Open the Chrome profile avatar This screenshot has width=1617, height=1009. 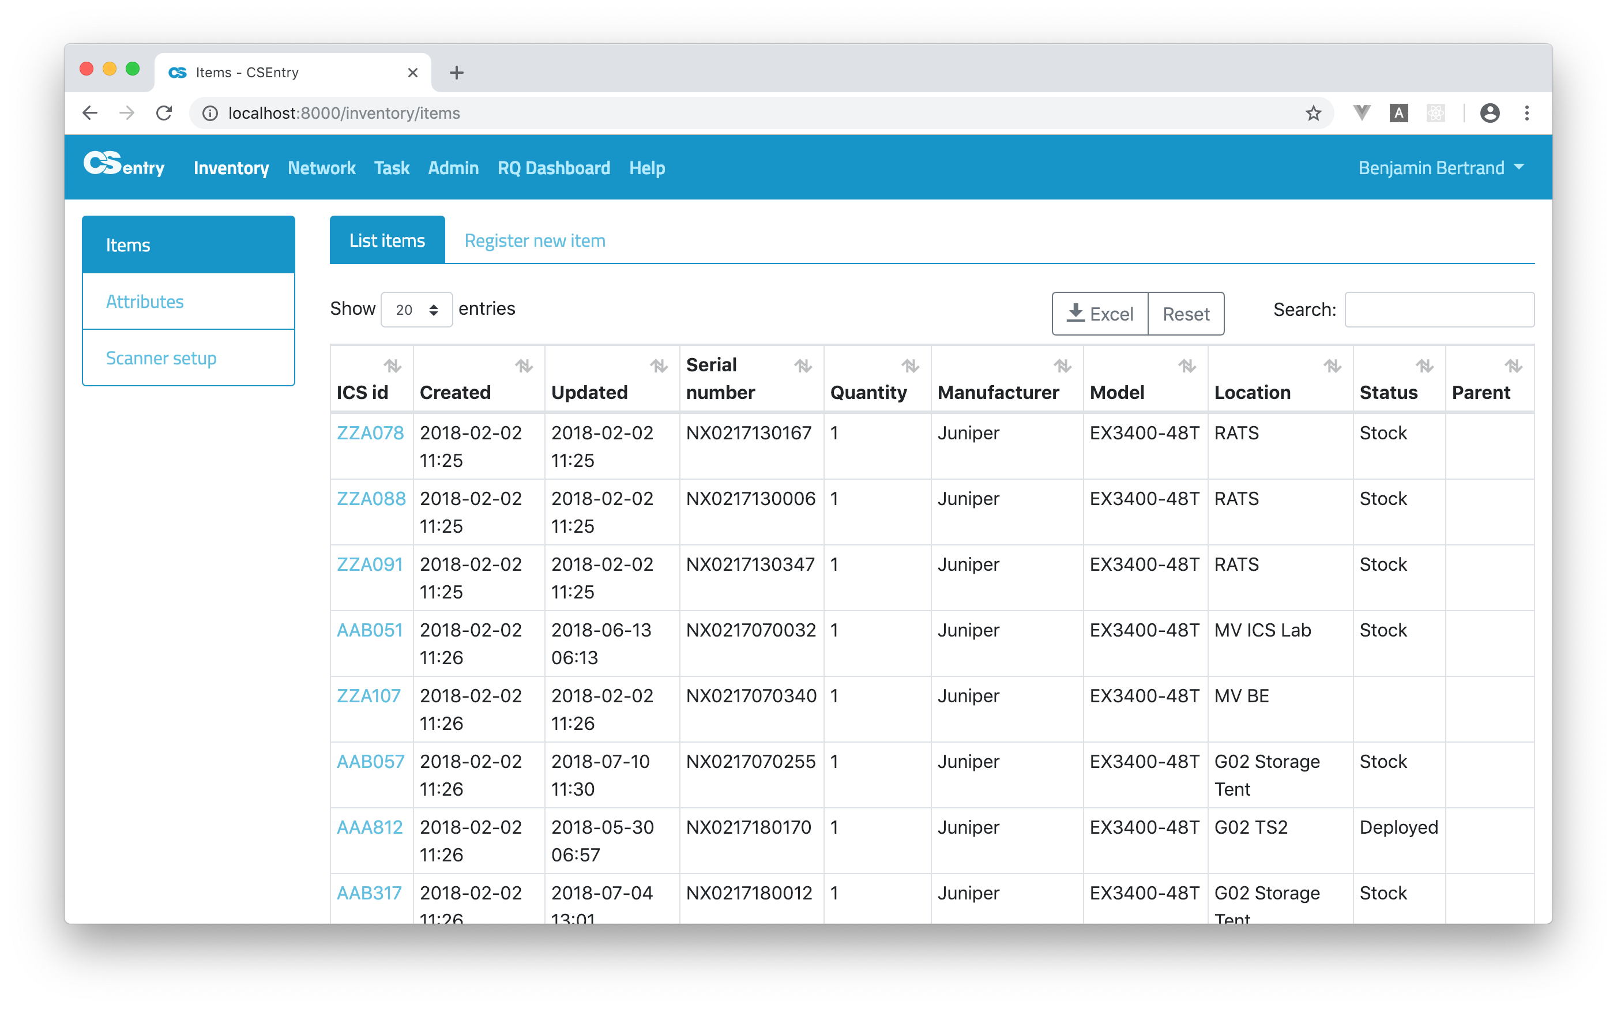tap(1489, 114)
